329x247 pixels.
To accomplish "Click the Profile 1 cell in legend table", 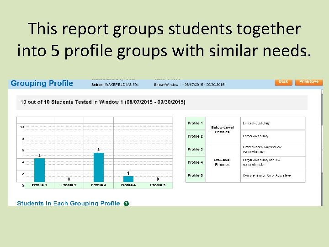I will point(195,123).
